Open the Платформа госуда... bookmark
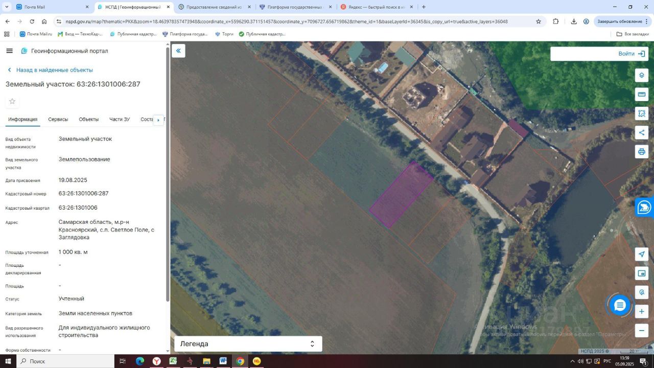 coord(185,34)
